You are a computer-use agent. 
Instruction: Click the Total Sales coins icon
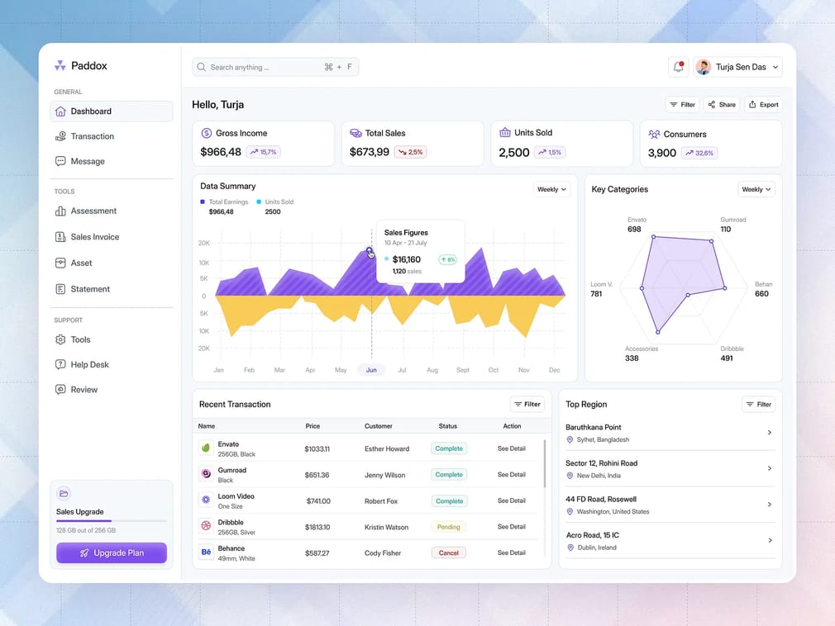(x=355, y=133)
